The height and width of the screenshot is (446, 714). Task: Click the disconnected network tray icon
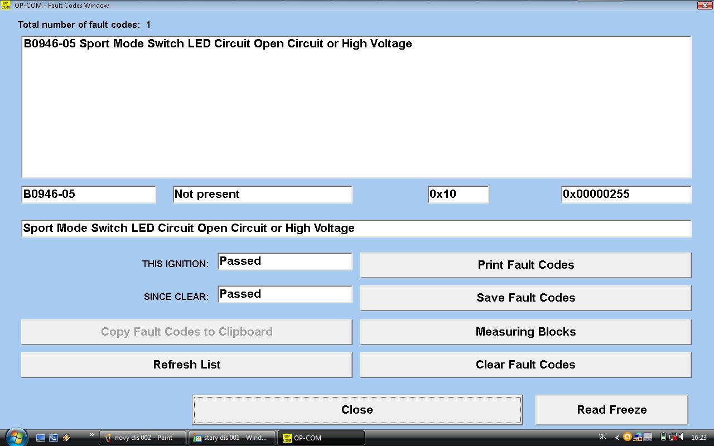coord(673,437)
